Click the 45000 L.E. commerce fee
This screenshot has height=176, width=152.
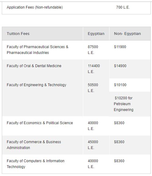[x=93, y=145]
